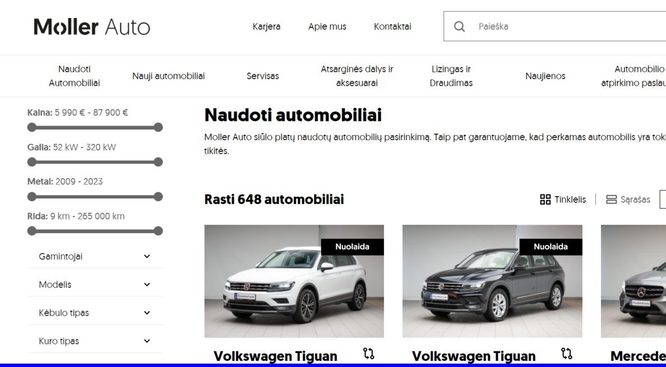Open the Moller Auto logo homepage
The height and width of the screenshot is (367, 666).
click(x=92, y=26)
